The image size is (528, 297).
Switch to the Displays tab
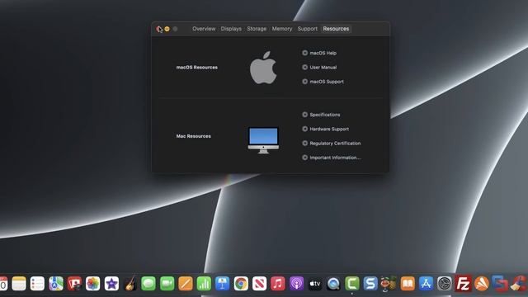click(x=231, y=29)
